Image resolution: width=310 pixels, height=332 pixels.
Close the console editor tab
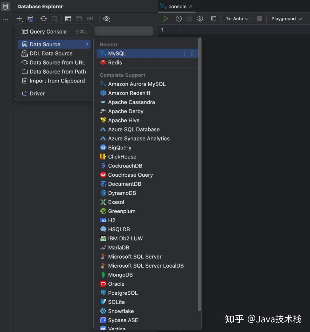tap(191, 6)
